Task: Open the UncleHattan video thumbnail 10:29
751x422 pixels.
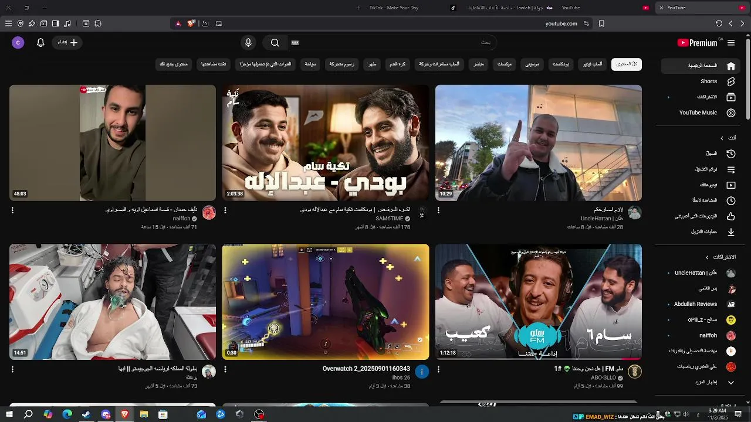Action: [539, 143]
